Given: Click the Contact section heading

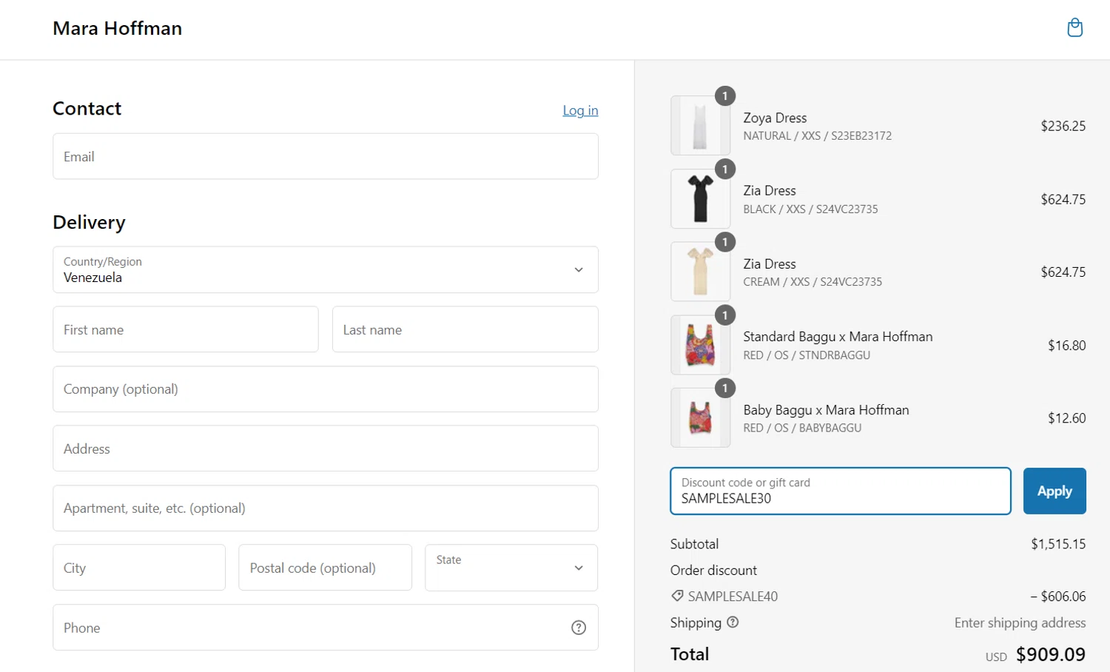Looking at the screenshot, I should coord(87,109).
